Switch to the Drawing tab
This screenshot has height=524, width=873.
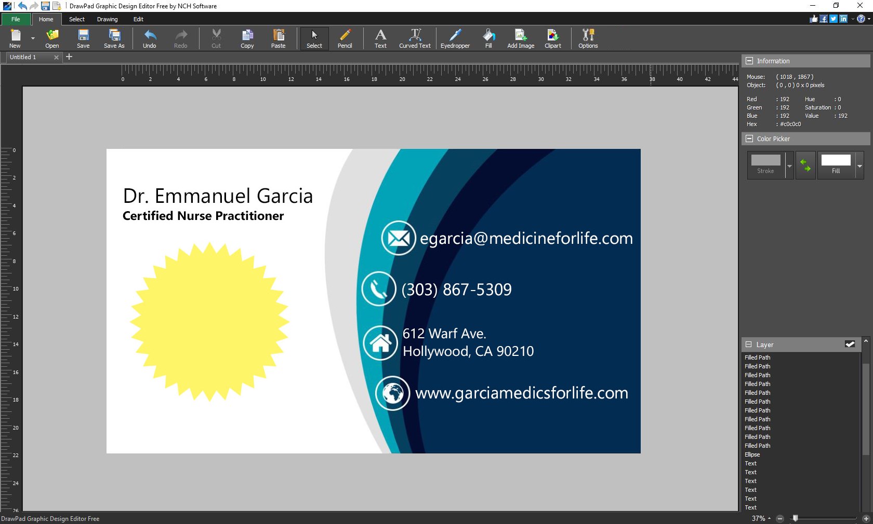click(x=108, y=19)
